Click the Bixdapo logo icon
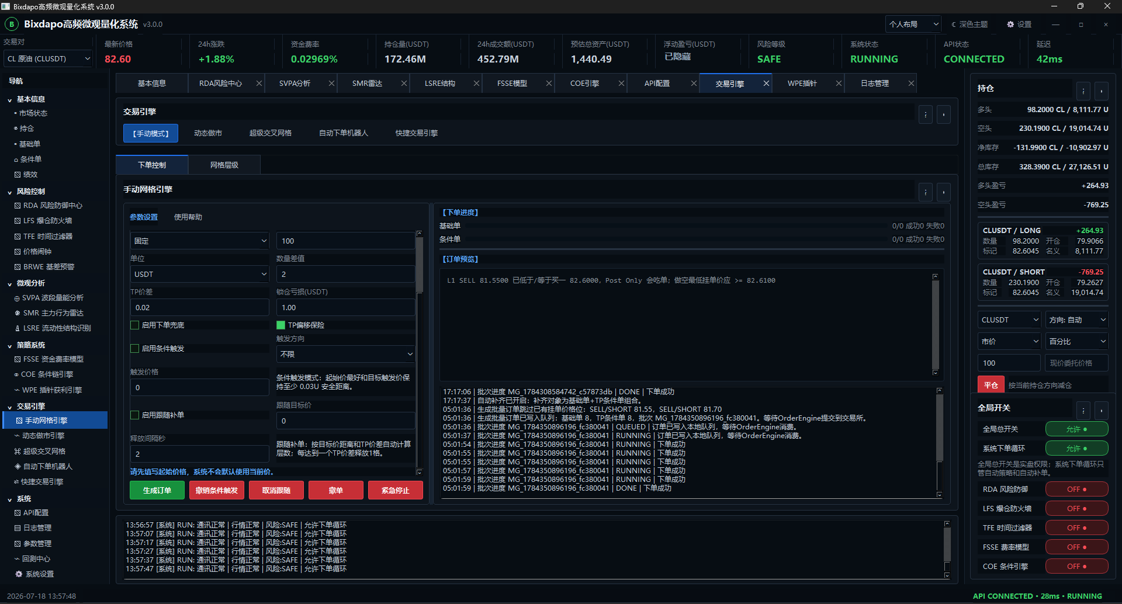1122x604 pixels. (x=11, y=24)
